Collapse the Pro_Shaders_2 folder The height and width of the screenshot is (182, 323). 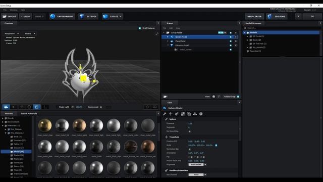(6, 133)
